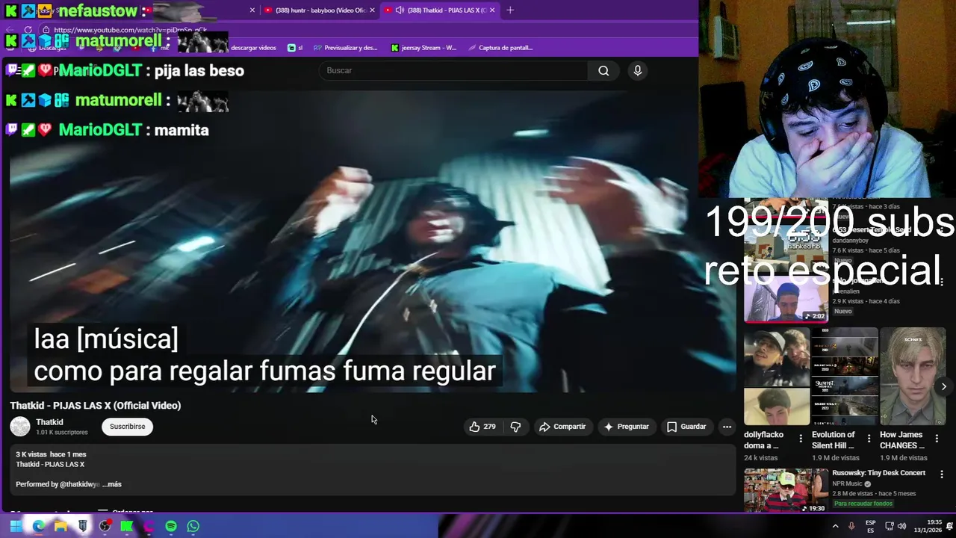The width and height of the screenshot is (956, 538).
Task: Open the notifications bell in taskbar
Action: click(x=949, y=526)
